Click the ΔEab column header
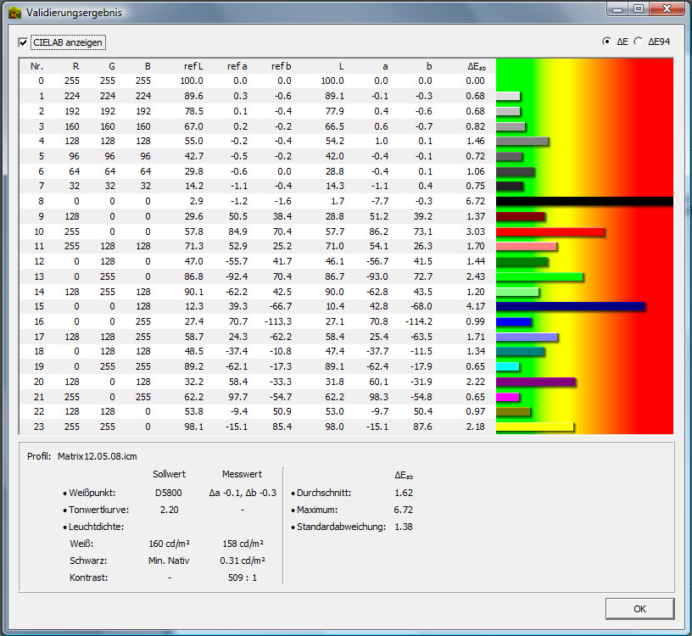 476,66
